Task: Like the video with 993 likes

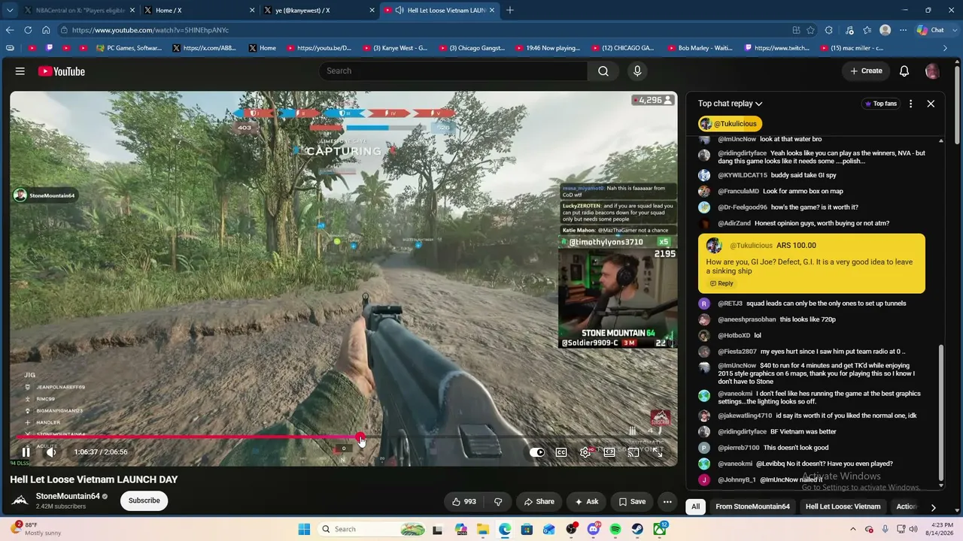Action: 463,501
